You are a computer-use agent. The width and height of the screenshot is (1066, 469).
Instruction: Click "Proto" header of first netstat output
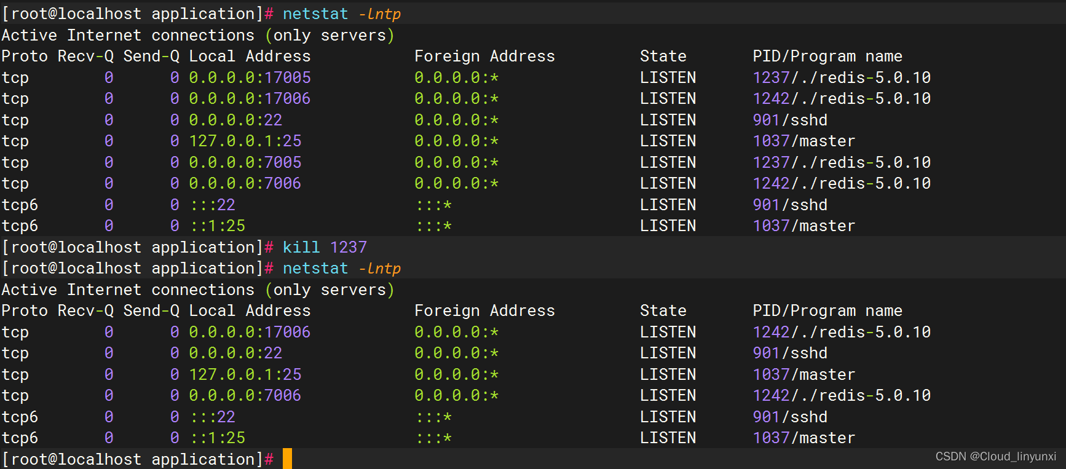point(25,56)
